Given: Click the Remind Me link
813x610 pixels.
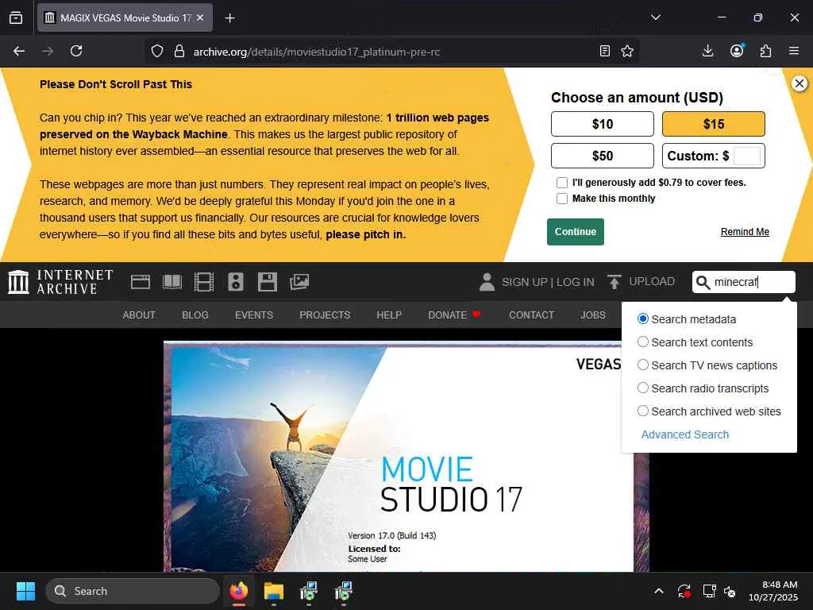Looking at the screenshot, I should click(x=745, y=232).
